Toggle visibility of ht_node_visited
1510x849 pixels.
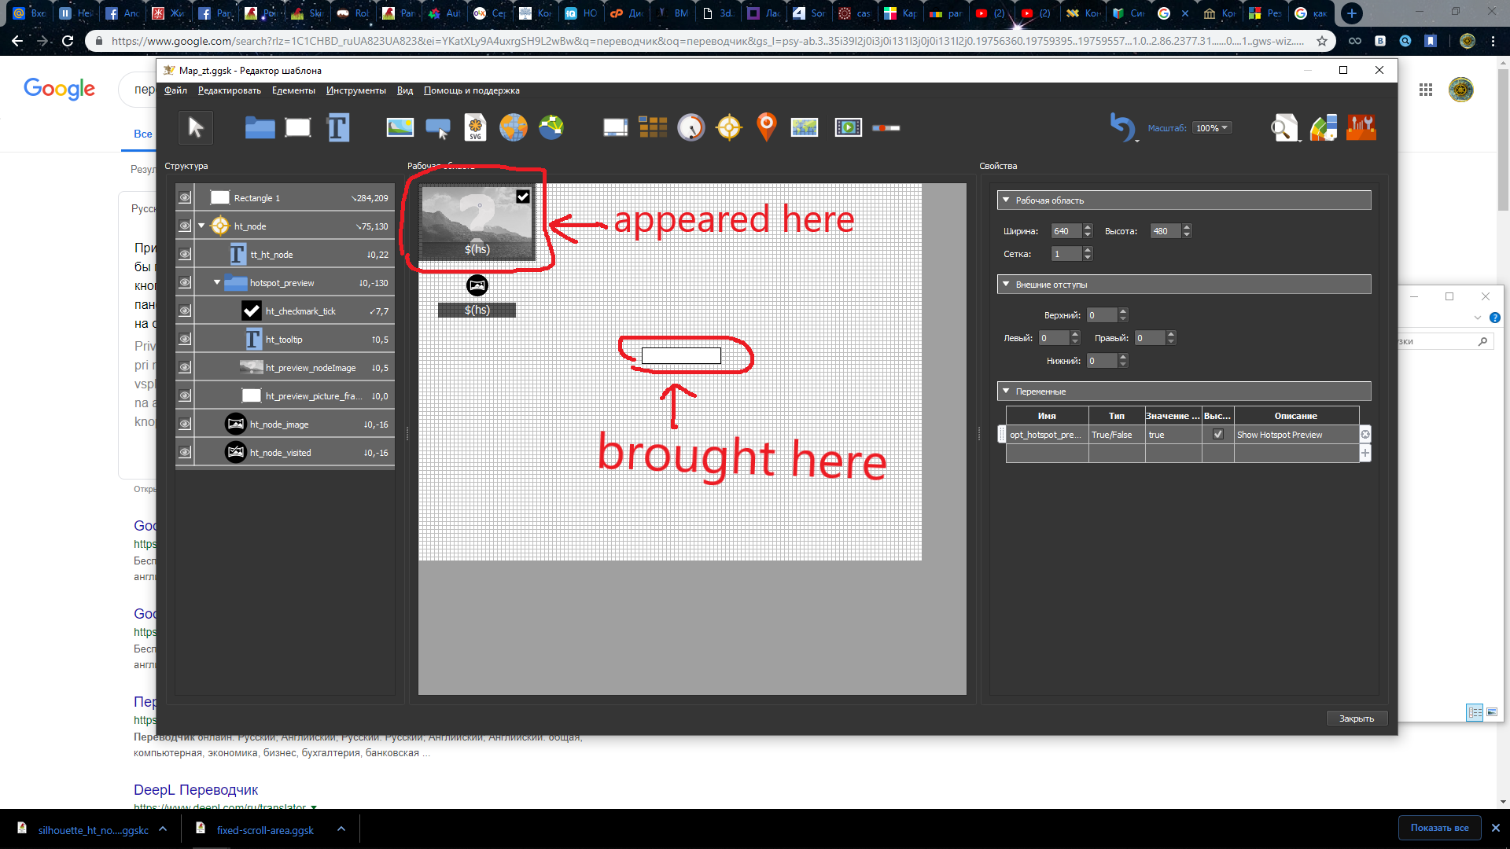pyautogui.click(x=185, y=453)
